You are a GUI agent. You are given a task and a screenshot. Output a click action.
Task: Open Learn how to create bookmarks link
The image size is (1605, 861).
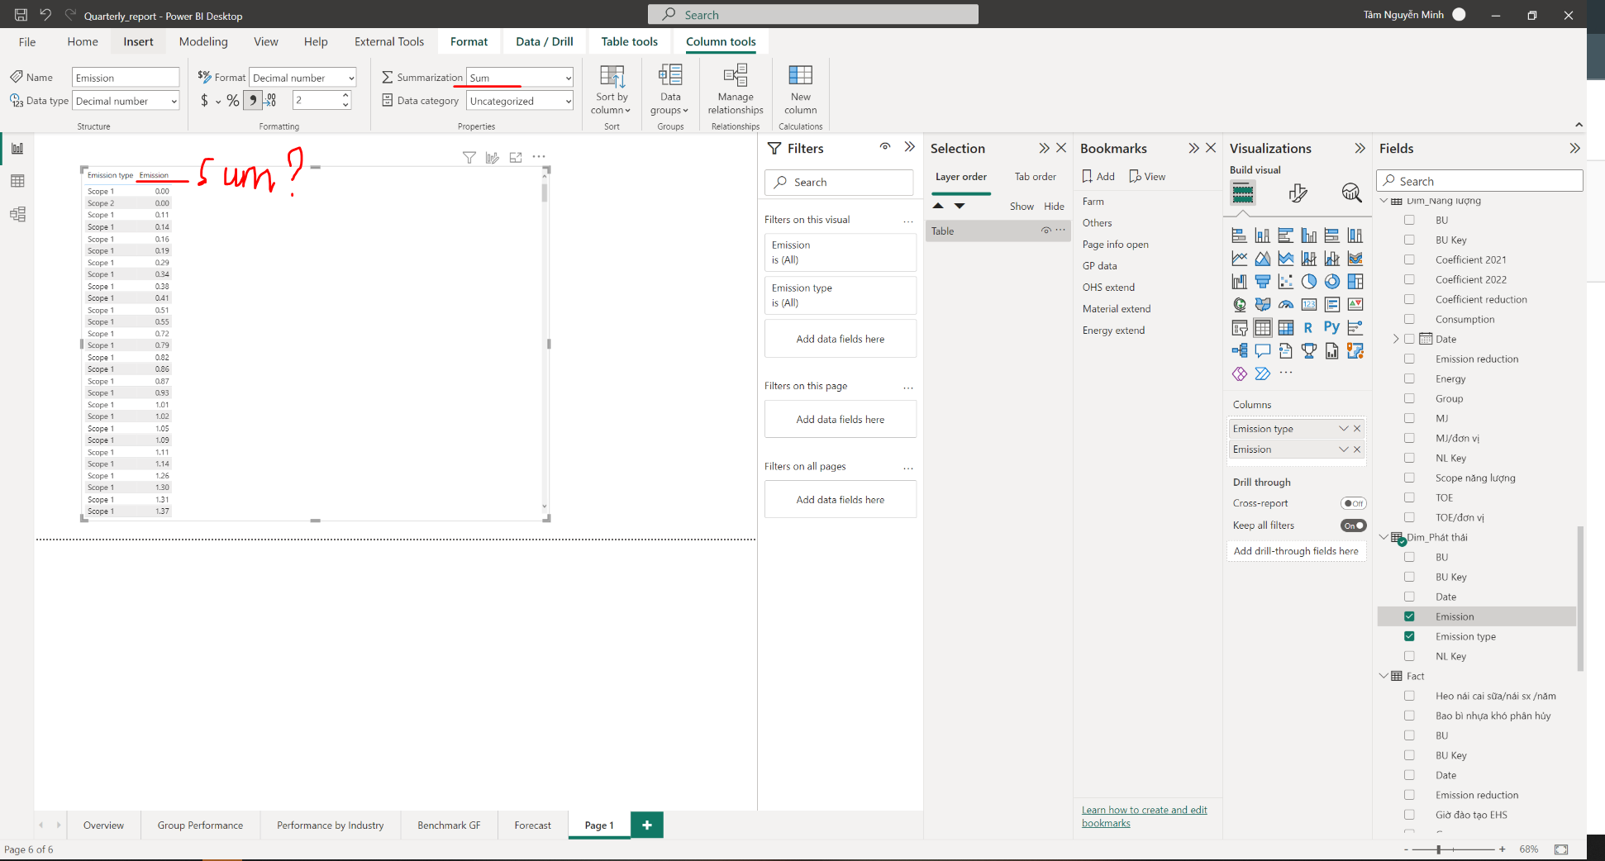point(1144,816)
